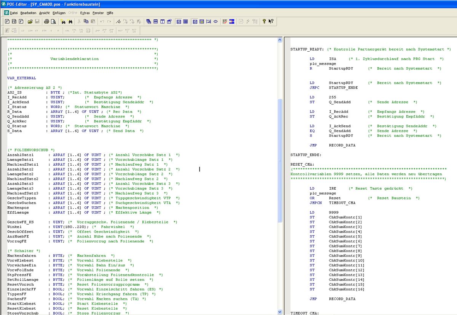
Task: Click the scissors Cut icon
Action: coord(79,22)
